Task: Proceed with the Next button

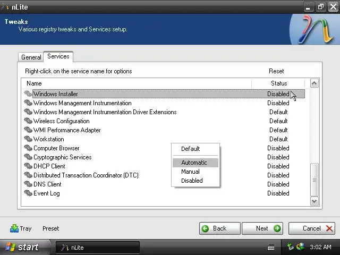Action: tap(262, 228)
